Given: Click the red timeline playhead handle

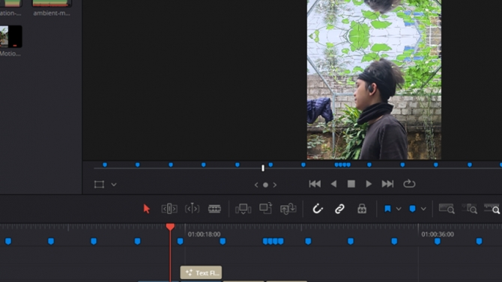Looking at the screenshot, I should coord(170,227).
